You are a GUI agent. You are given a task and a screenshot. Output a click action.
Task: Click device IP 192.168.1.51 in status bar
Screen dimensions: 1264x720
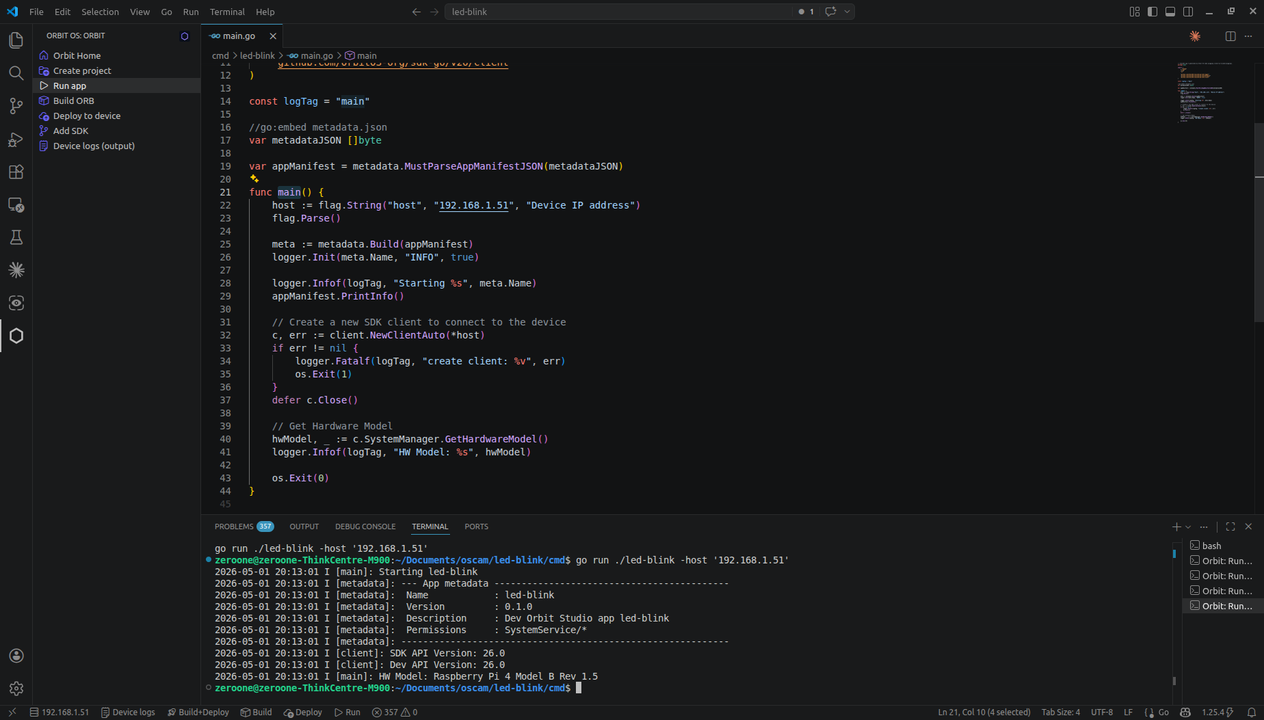tap(60, 712)
